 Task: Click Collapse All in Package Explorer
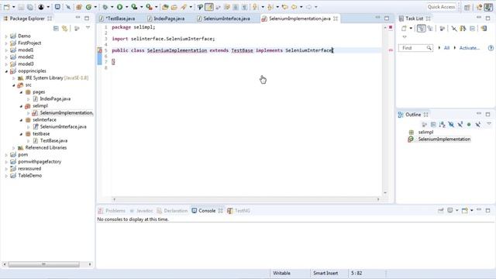[x=56, y=29]
